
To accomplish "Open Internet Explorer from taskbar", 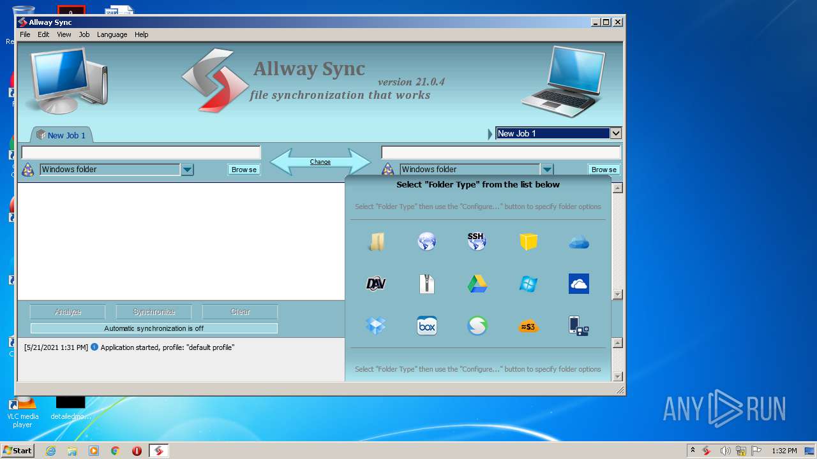I will tap(50, 451).
